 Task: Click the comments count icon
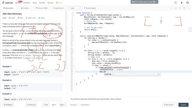point(19,18)
